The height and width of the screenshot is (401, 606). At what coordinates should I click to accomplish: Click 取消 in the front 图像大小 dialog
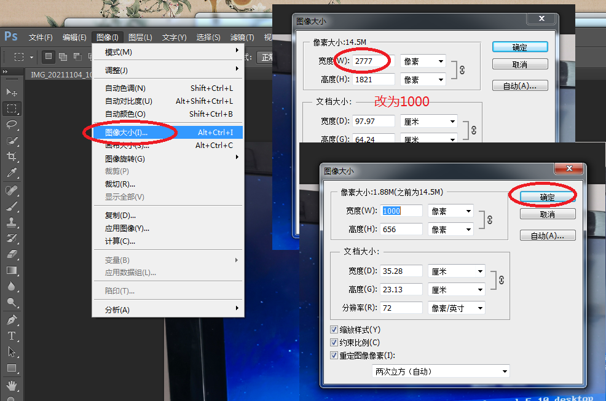coord(548,214)
